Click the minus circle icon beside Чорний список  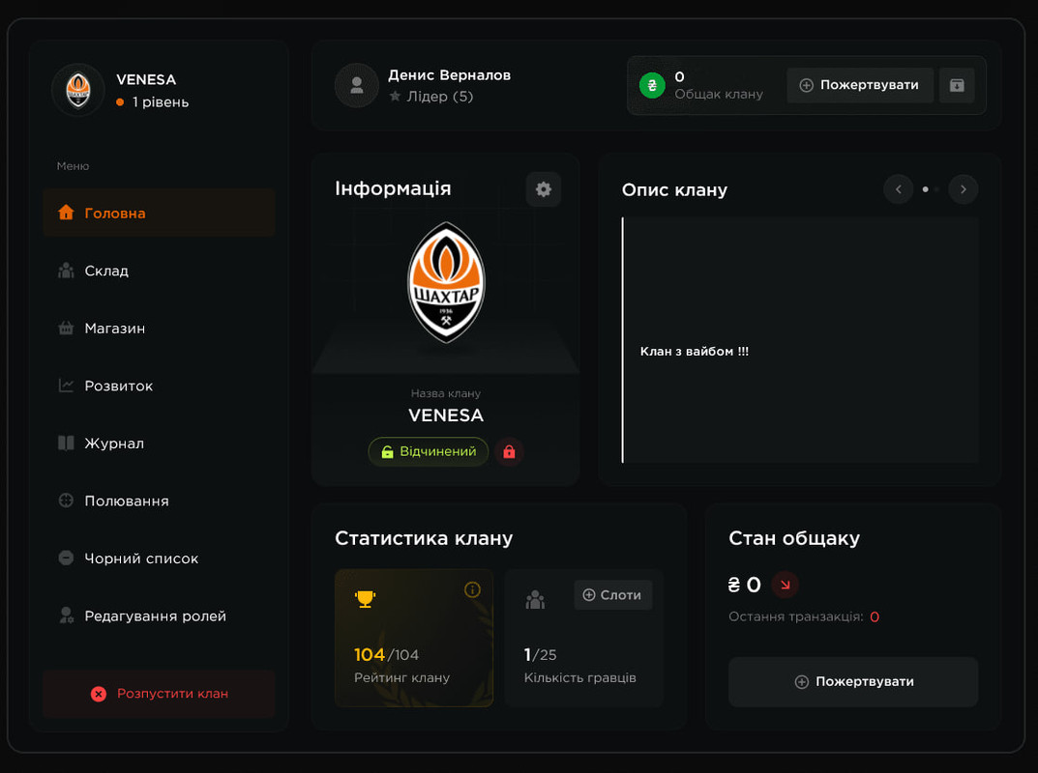coord(66,558)
